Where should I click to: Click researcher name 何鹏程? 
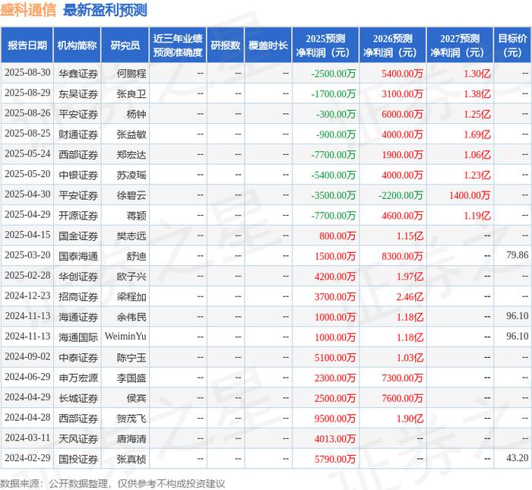(x=131, y=73)
